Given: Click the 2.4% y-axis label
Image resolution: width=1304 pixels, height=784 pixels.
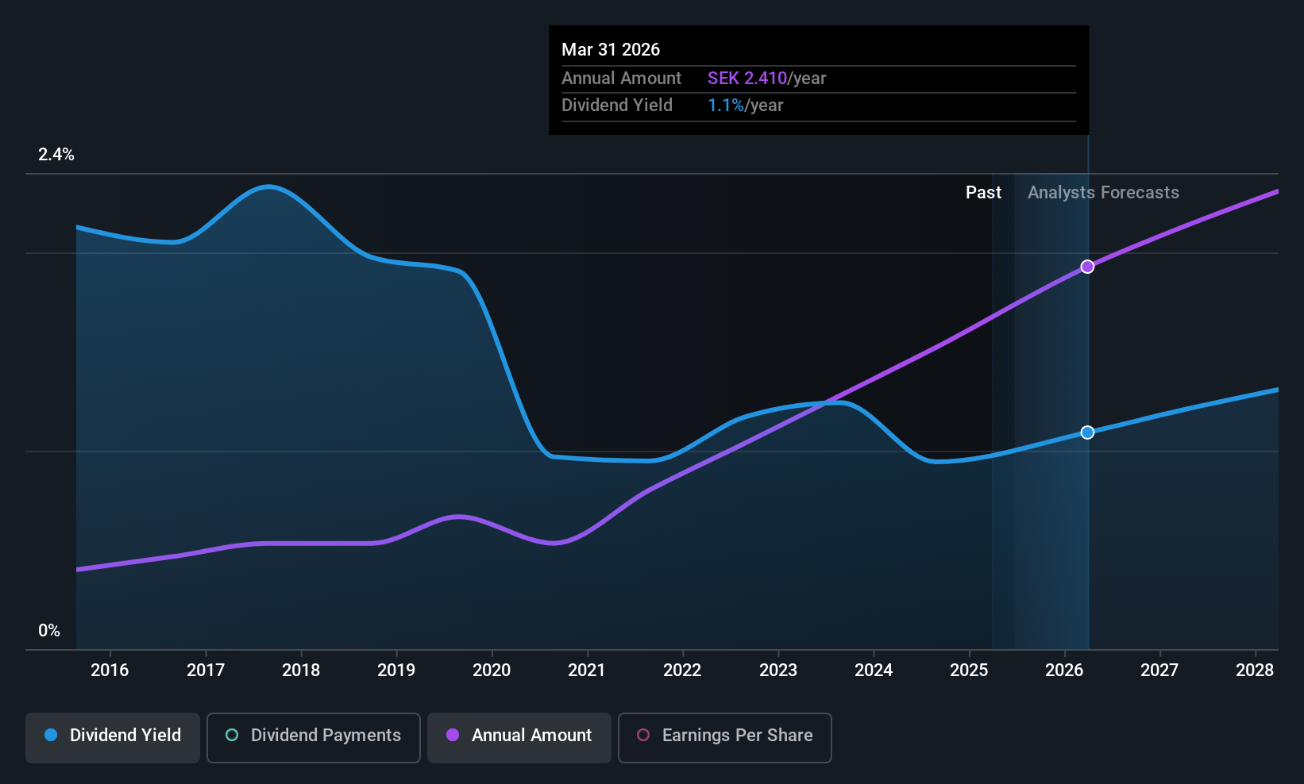Looking at the screenshot, I should (x=56, y=155).
